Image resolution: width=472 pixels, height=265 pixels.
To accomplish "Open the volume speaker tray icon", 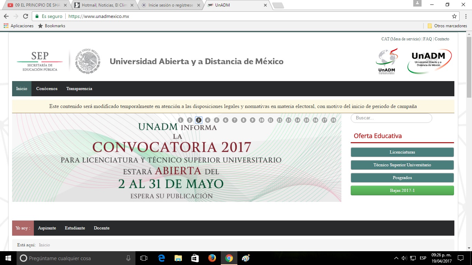I will click(404, 258).
